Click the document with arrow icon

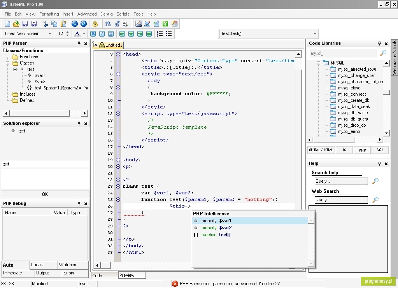[156, 24]
